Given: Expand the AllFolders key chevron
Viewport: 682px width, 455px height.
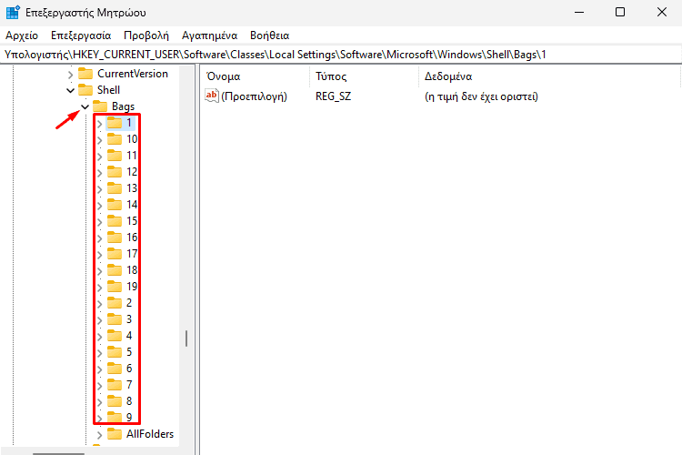Looking at the screenshot, I should click(100, 435).
